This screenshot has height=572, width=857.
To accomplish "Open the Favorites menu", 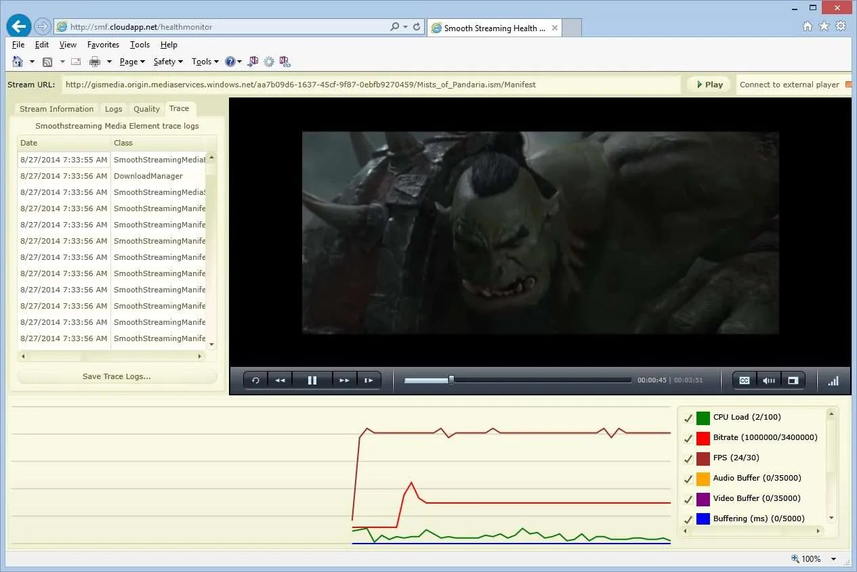I will tap(103, 45).
